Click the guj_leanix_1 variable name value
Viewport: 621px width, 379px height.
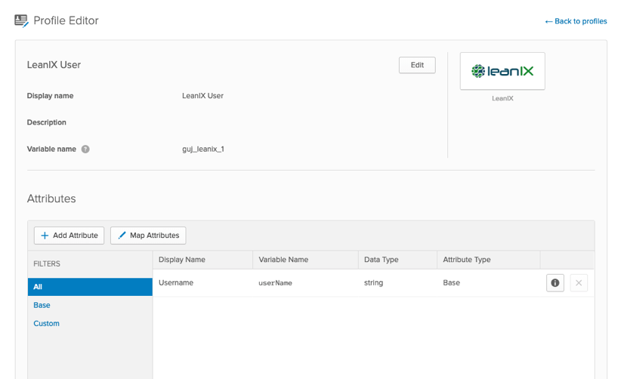point(203,149)
